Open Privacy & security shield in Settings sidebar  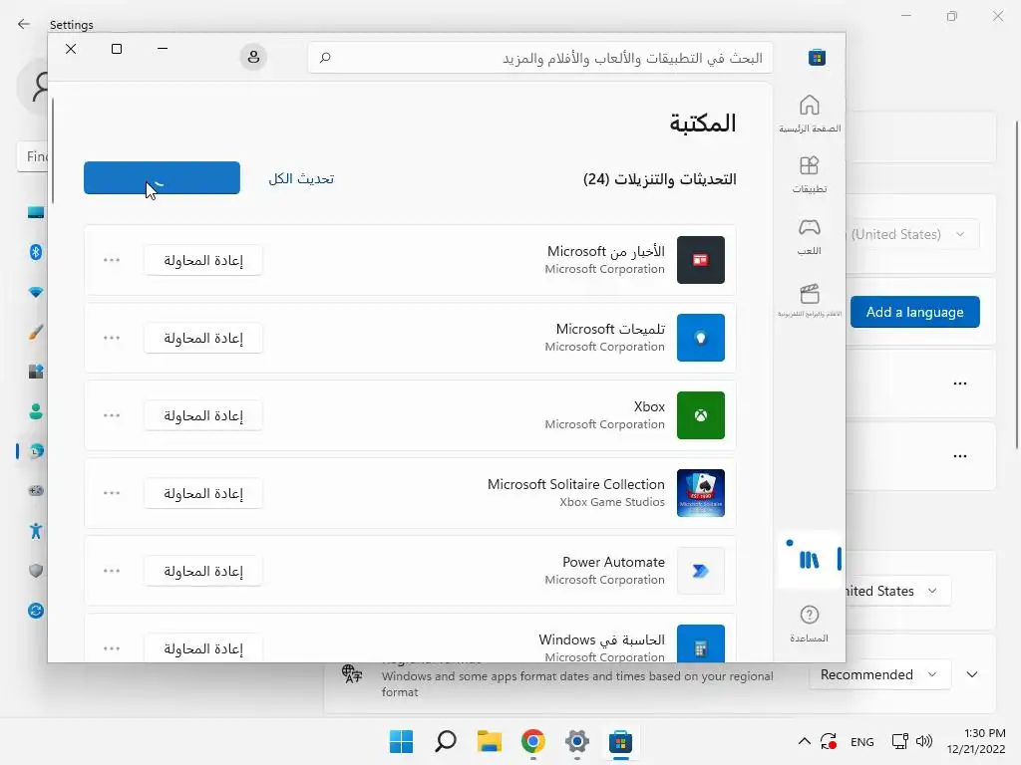pos(36,571)
